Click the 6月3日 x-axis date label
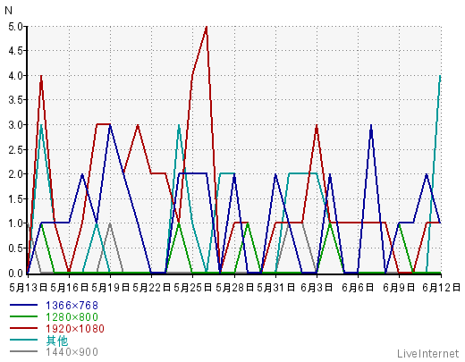The image size is (465, 362). [317, 288]
